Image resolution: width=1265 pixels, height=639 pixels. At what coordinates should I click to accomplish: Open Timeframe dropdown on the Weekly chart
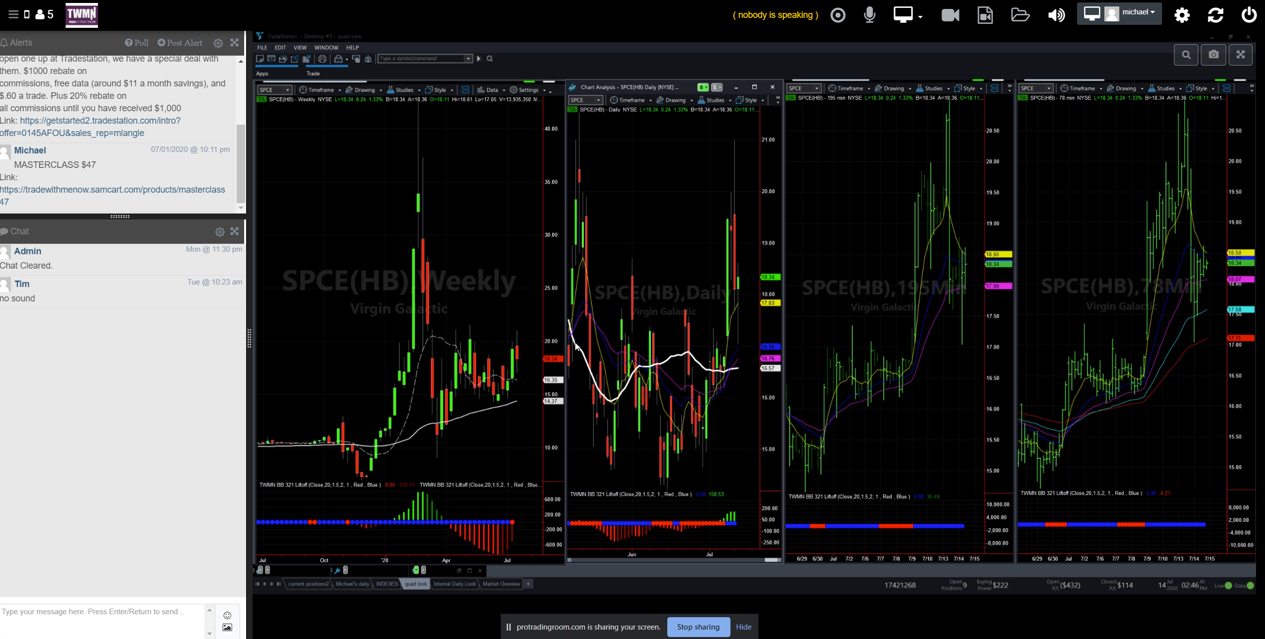(x=321, y=90)
